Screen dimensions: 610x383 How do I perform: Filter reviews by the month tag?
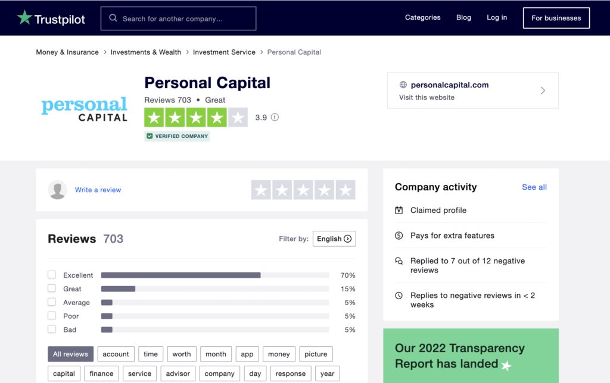(216, 354)
